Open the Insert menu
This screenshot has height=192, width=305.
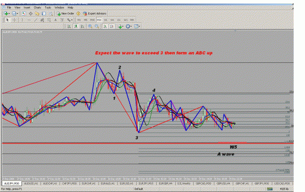(27, 8)
